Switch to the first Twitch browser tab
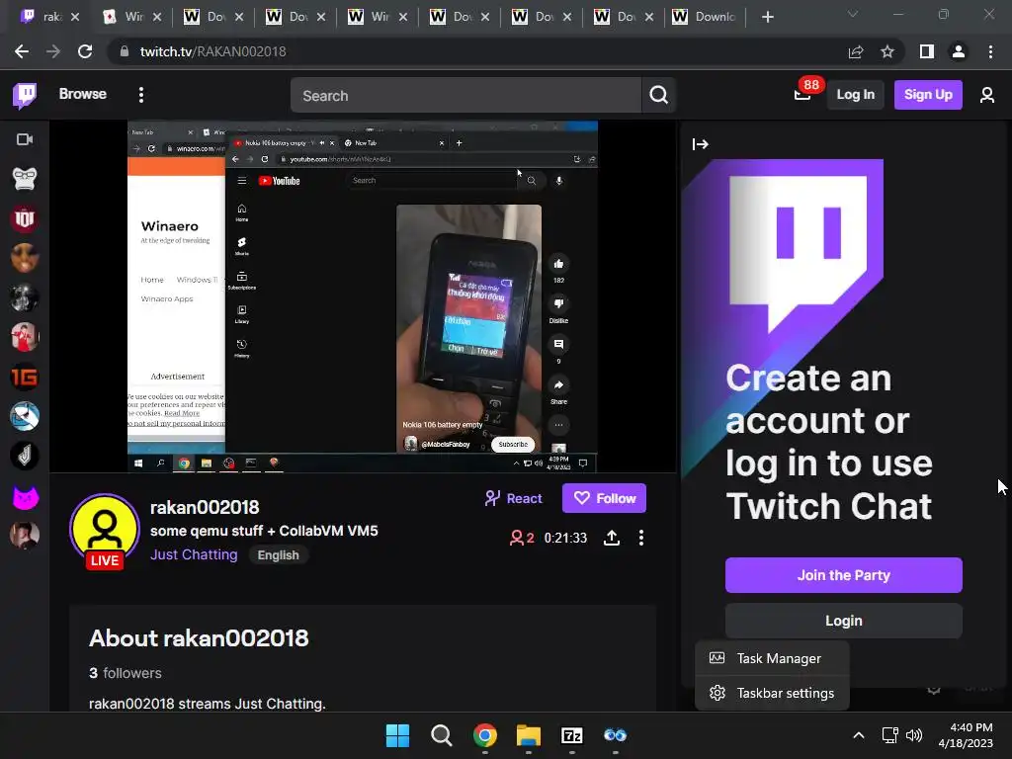This screenshot has height=759, width=1012. (x=49, y=17)
